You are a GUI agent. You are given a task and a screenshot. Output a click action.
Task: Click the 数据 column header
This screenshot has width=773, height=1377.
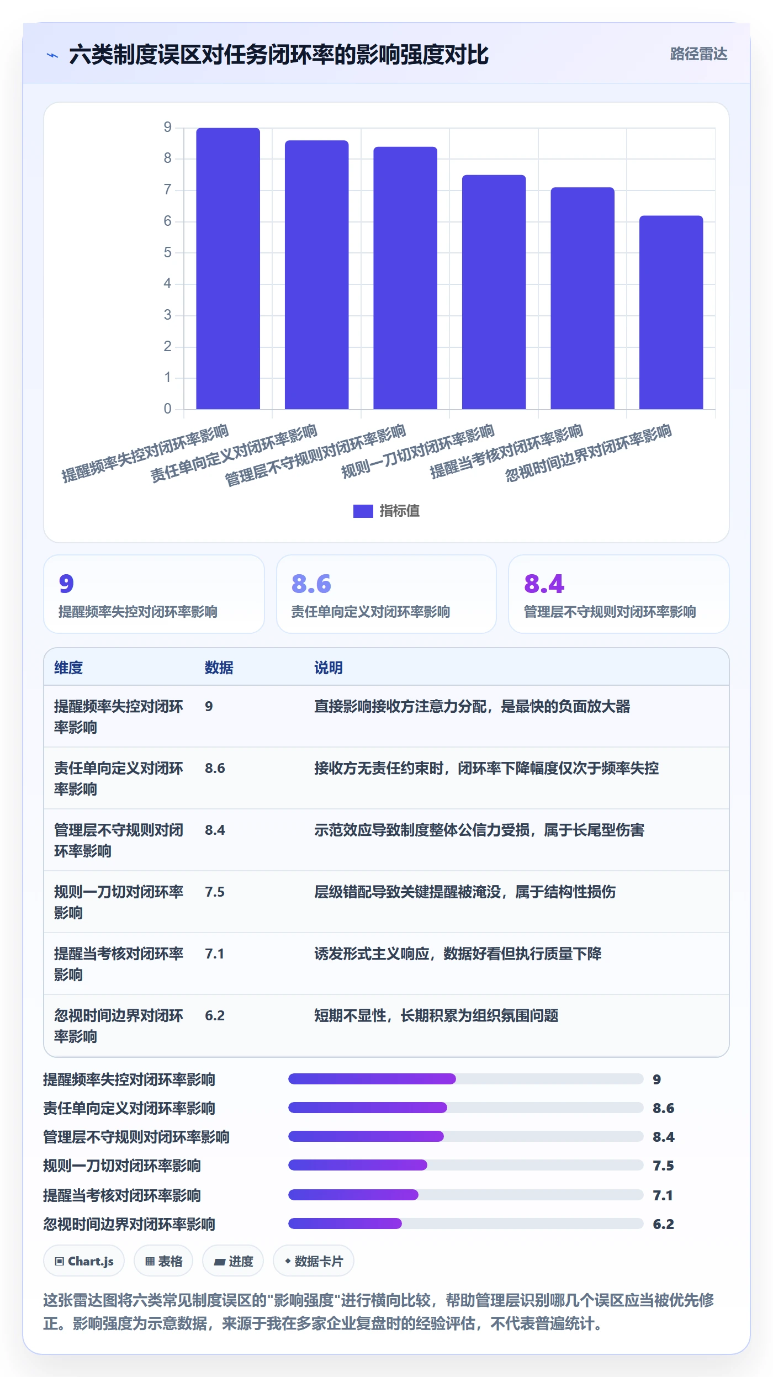point(219,668)
